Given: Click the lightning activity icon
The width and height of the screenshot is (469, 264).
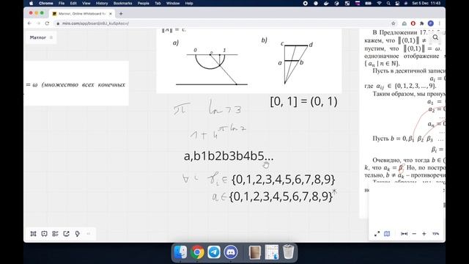Looking at the screenshot, I should point(78,234).
